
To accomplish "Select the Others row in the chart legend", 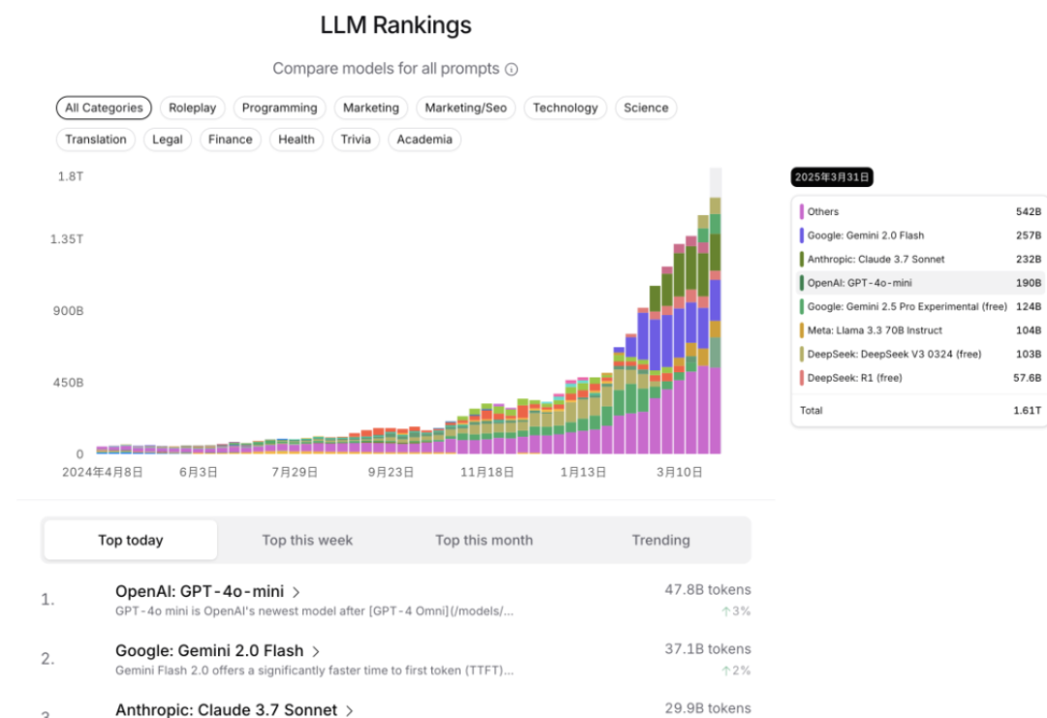I will pos(920,211).
